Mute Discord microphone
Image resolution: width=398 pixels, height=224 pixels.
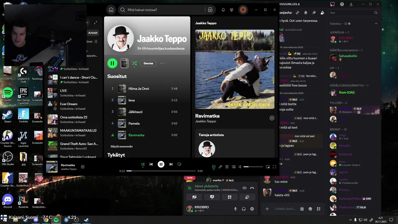235,209
